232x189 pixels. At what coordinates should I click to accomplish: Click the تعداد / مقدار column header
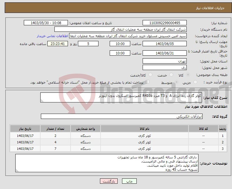click(55, 129)
